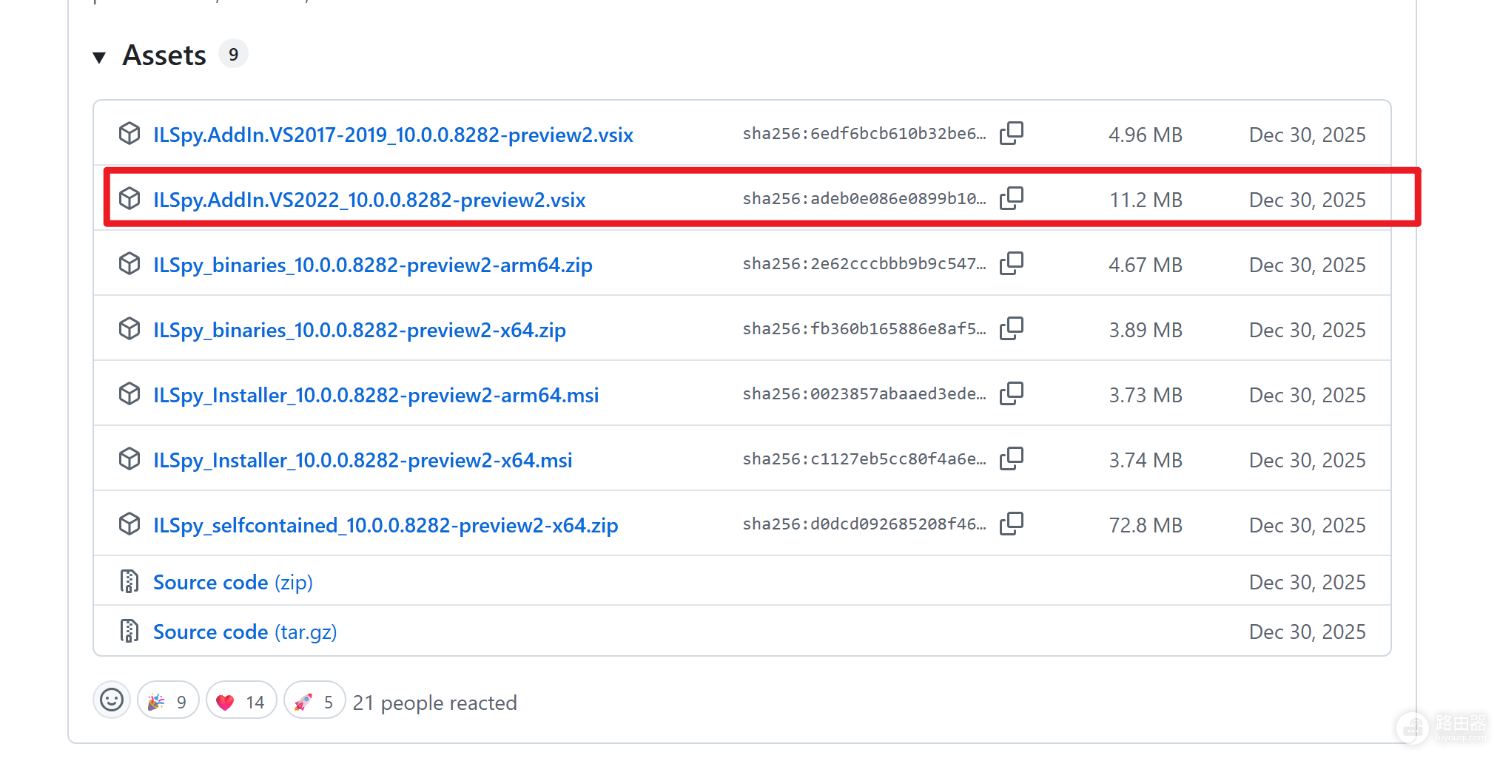Download ILSpy.AddIn.VS2017-2019 preview2 vsix
Image resolution: width=1500 pixels, height=758 pixels.
click(x=393, y=135)
